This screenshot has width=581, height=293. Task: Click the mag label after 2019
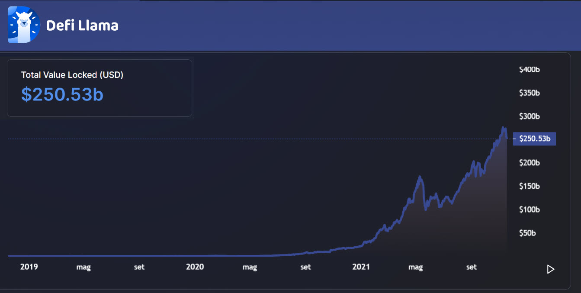[83, 267]
